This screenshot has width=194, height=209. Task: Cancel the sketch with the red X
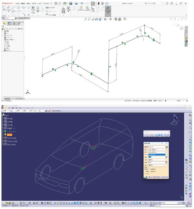tap(182, 28)
